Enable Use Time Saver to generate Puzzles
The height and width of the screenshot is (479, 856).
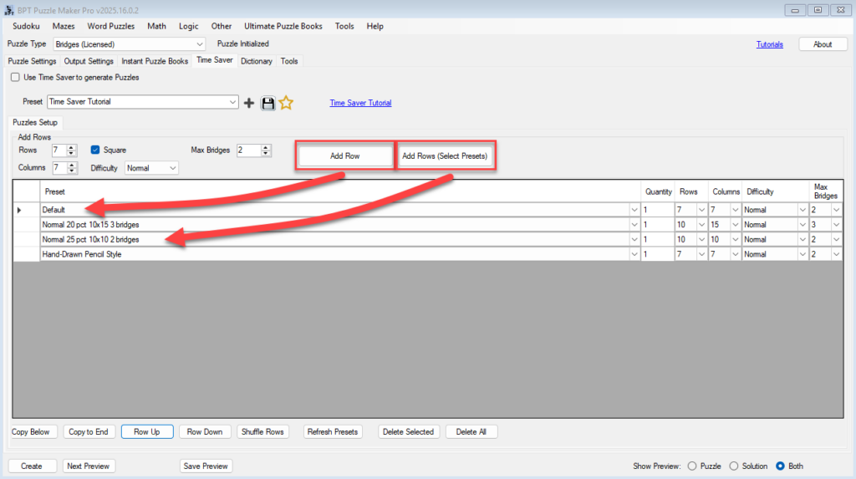(x=16, y=78)
